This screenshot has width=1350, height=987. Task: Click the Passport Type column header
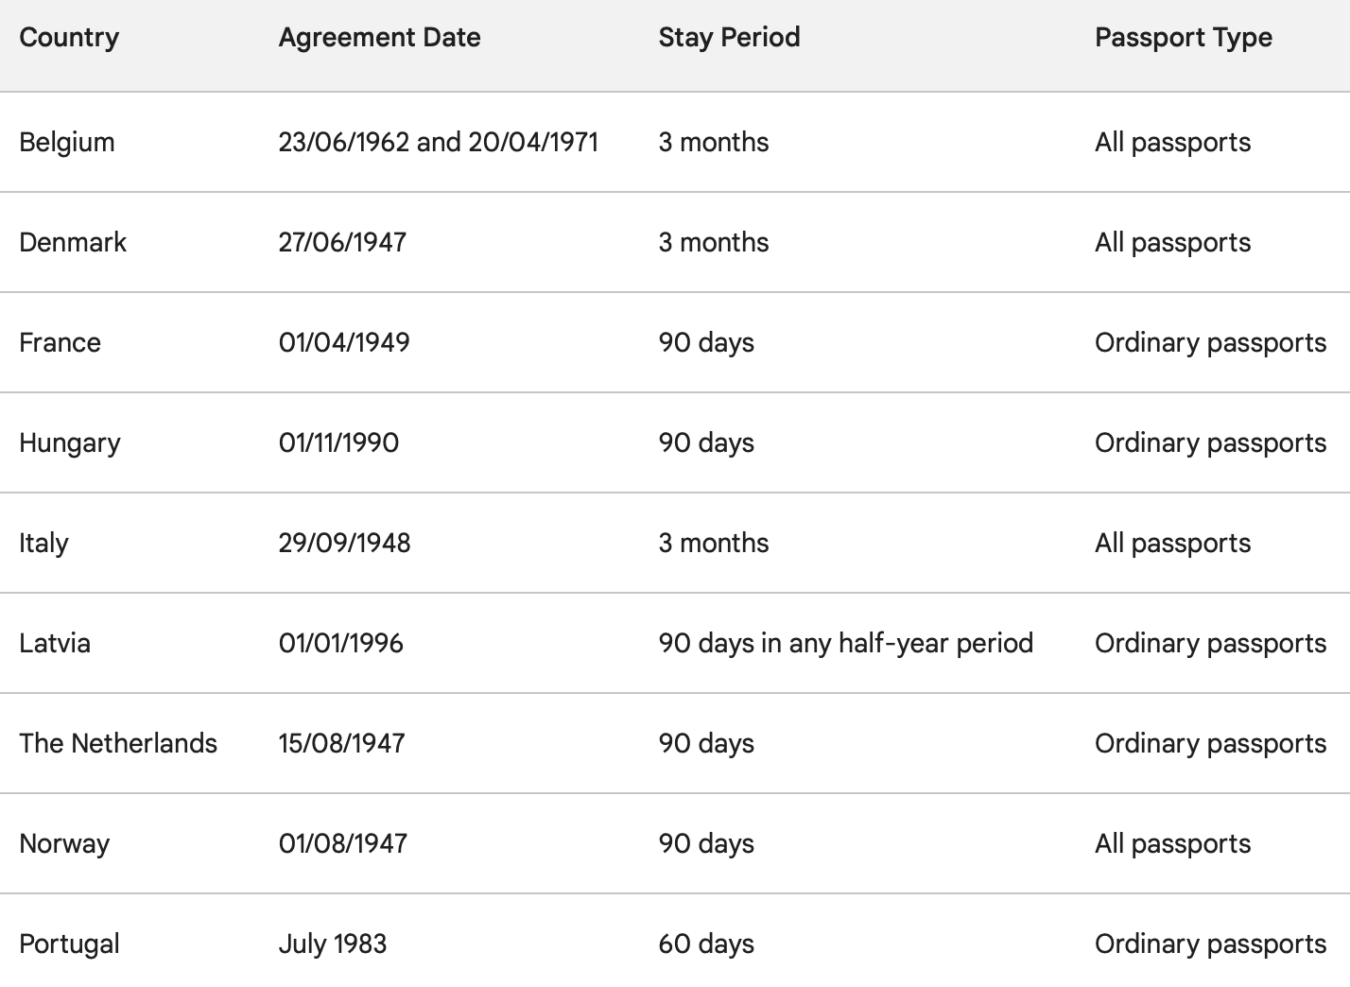point(1183,38)
